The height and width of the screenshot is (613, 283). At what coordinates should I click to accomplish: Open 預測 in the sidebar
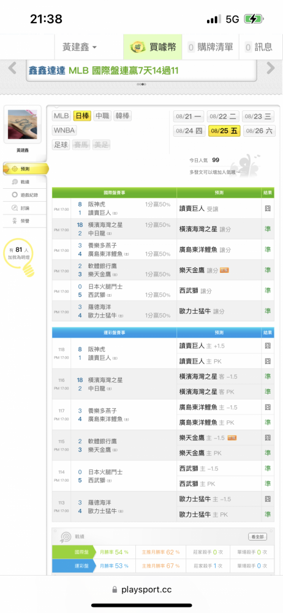coord(25,169)
